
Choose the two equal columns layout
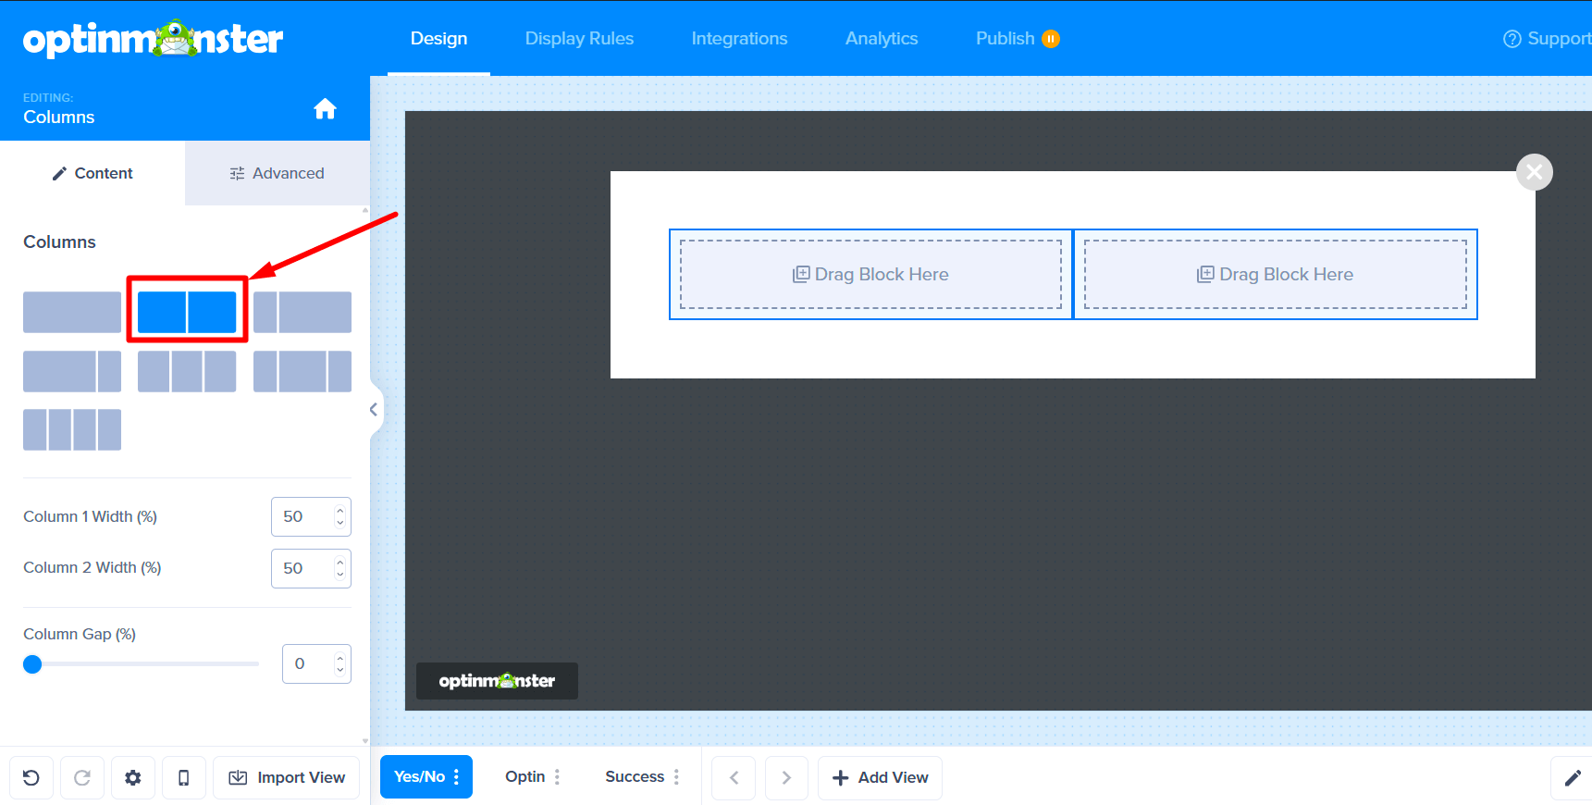point(187,312)
